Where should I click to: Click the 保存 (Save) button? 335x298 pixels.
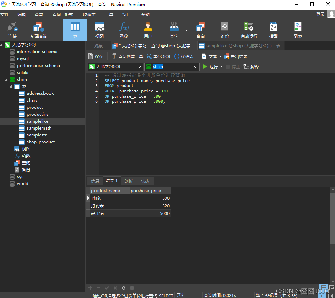(96, 56)
